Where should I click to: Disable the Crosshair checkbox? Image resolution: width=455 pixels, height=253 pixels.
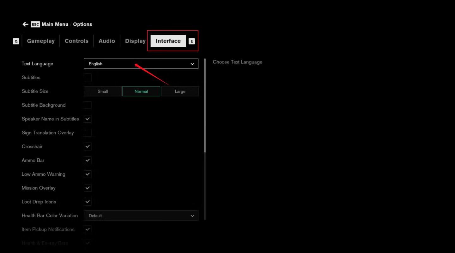pyautogui.click(x=88, y=147)
